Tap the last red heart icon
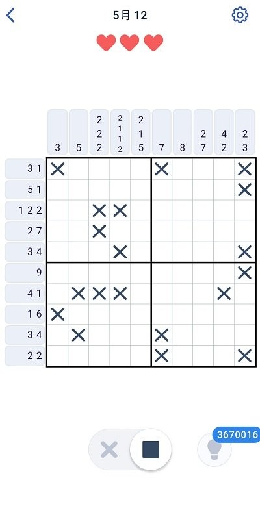The width and height of the screenshot is (260, 528). (x=153, y=43)
